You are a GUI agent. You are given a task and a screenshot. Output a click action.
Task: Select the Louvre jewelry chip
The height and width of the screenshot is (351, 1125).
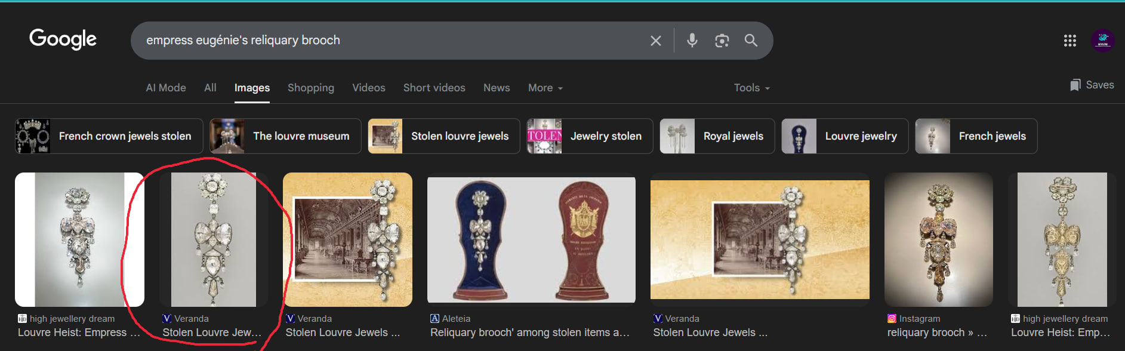845,136
